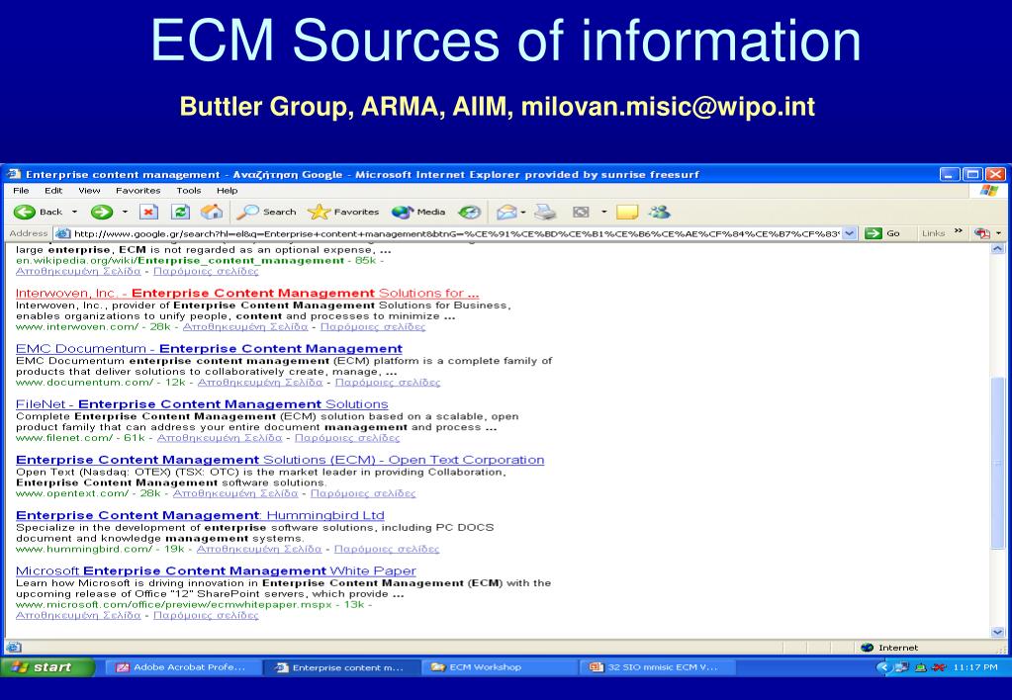Click the Internet zone globe in status bar
The image size is (1012, 700).
(867, 647)
